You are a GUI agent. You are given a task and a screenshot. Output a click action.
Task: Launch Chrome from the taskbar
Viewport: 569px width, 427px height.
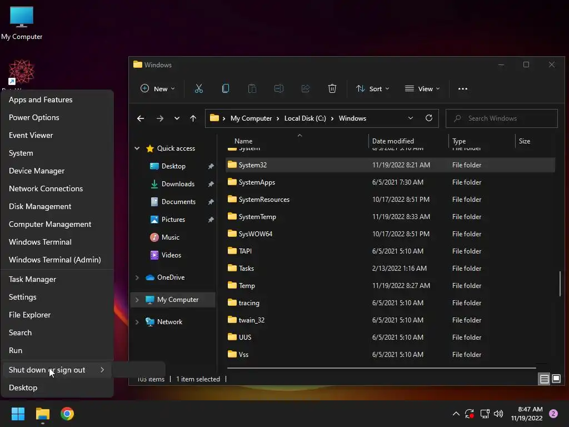coord(67,414)
